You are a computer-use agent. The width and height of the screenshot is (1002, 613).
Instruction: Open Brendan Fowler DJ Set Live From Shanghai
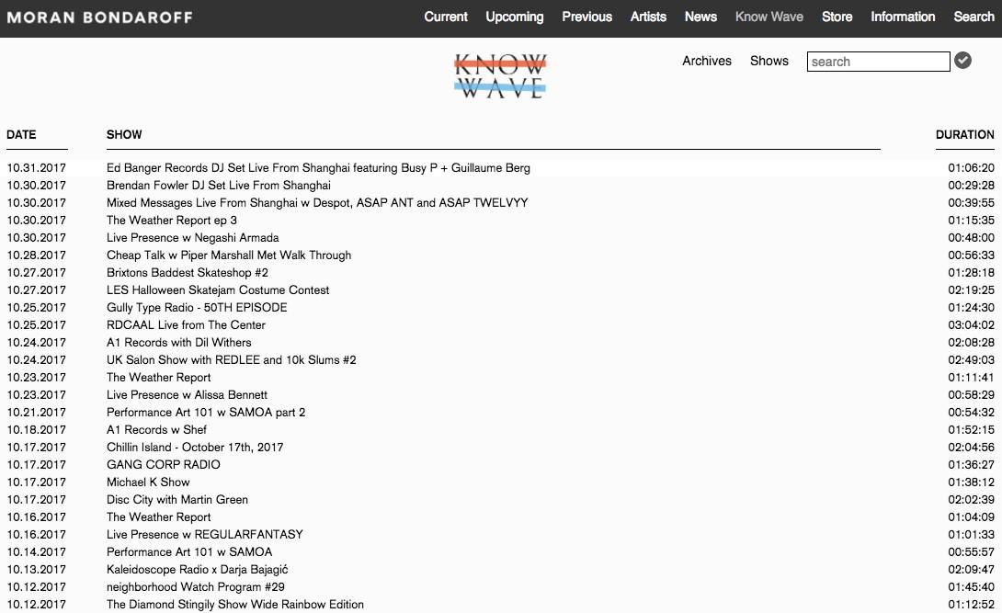pyautogui.click(x=219, y=185)
